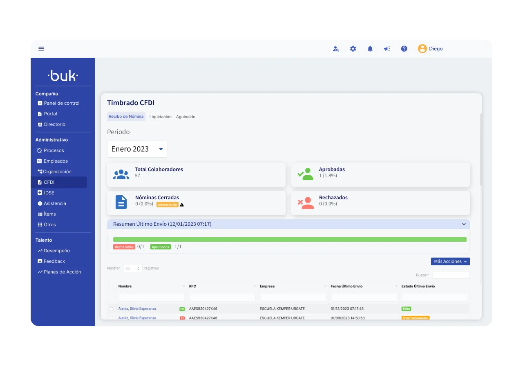Click the Nombre column filter field
523x377 pixels.
152,297
